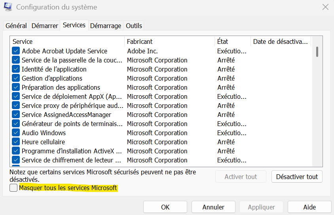Uncheck Adobe Acrobat Update Service

(x=16, y=51)
